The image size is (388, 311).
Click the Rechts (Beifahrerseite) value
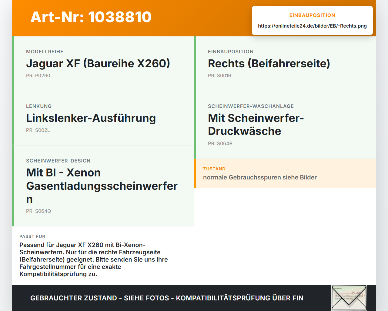tap(269, 63)
